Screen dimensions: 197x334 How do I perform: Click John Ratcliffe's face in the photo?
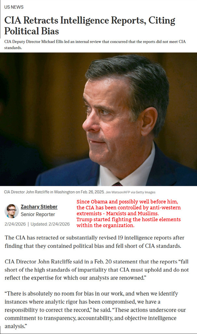click(x=106, y=115)
